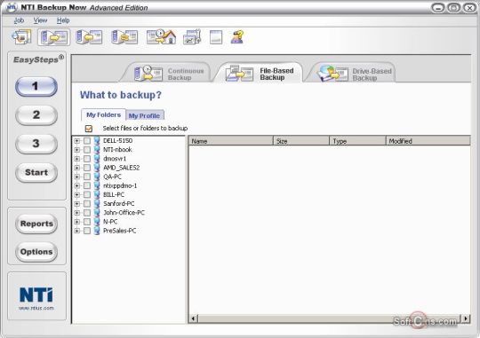Open the tools settings toolbar icon

point(192,37)
